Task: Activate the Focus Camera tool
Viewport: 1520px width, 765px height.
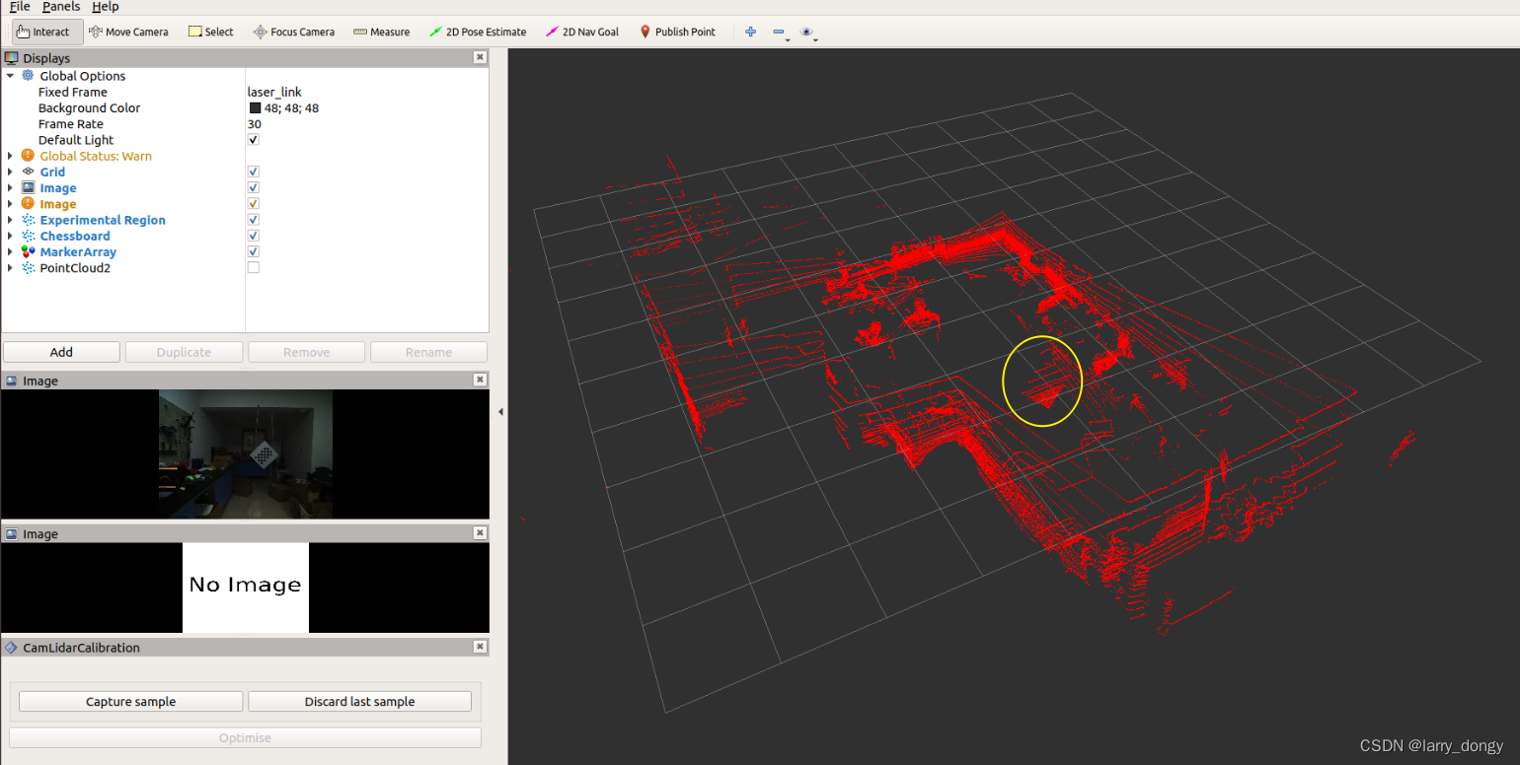Action: click(x=293, y=32)
